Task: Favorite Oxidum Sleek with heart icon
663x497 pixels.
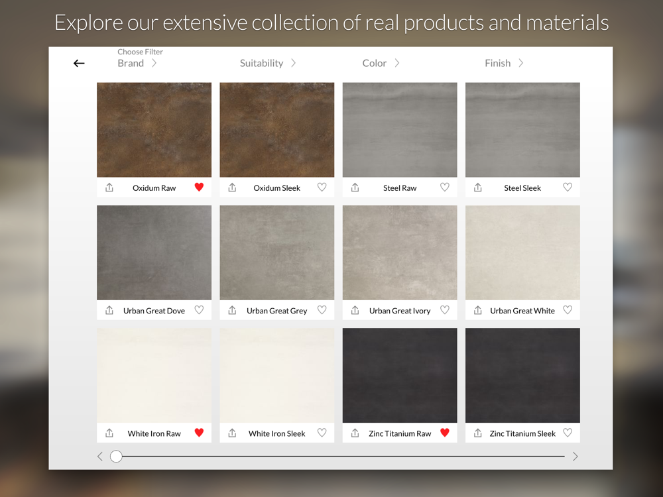Action: [322, 187]
